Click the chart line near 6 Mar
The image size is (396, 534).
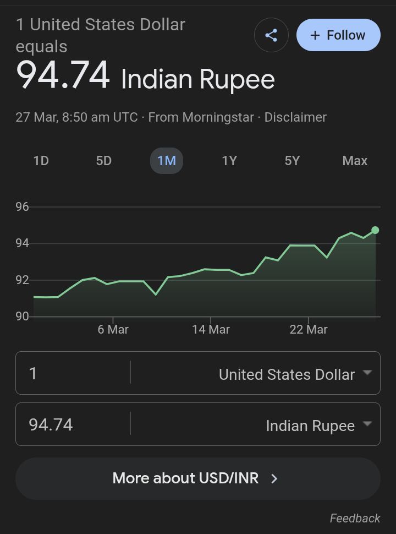pos(113,282)
